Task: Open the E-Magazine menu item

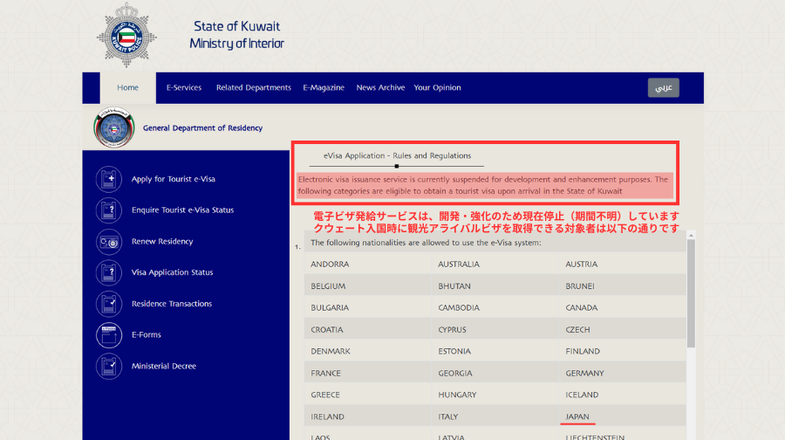Action: (x=324, y=87)
